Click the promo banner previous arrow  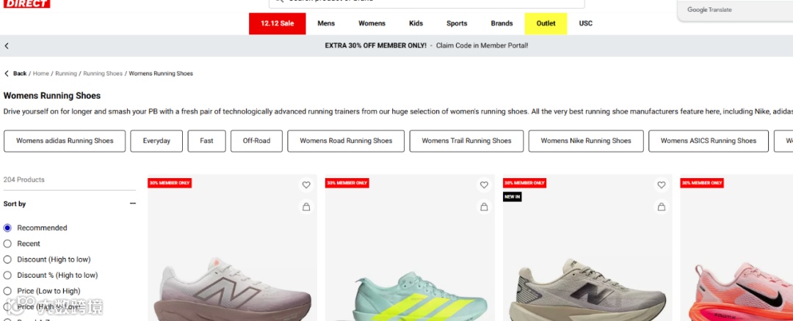pos(7,46)
